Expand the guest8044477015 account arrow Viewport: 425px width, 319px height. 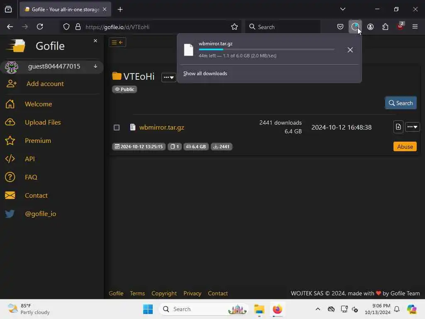[95, 66]
